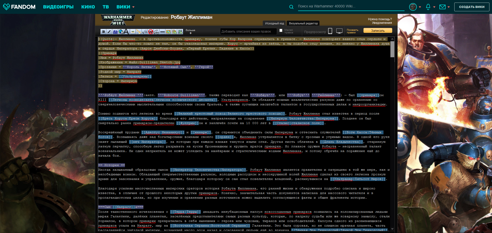The image size is (492, 233).
Task: Click the '|Легион = [[Ультрамарины]]' line
Action: 125,76
